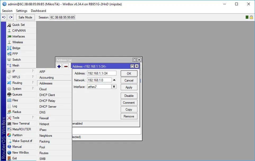Open Files in sidebar
The image size is (255, 161).
pos(21,100)
